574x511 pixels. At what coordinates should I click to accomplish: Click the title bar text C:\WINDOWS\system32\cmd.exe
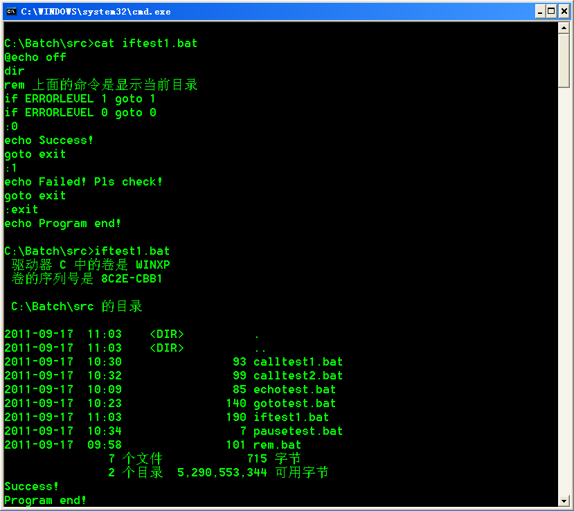(x=96, y=11)
